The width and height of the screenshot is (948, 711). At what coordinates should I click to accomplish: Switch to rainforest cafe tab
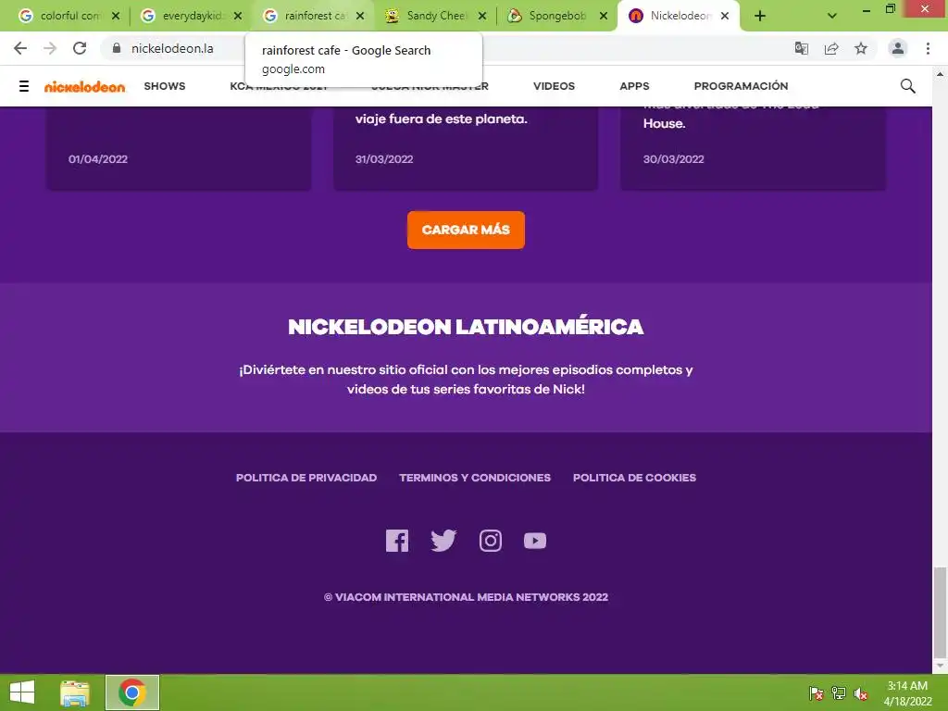(313, 16)
